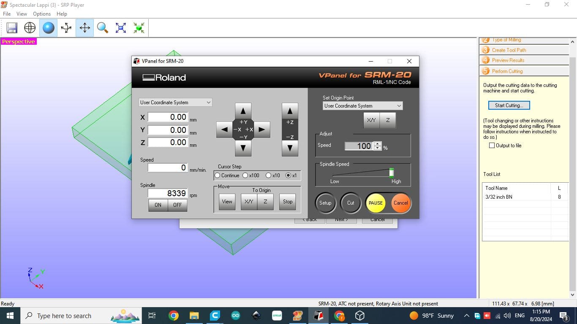Image resolution: width=577 pixels, height=324 pixels.
Task: Open the Arduino taskbar icon
Action: [x=236, y=316]
